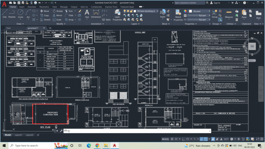Open the Insert ribbon tab
Viewport: 265px width, 149px height.
(22, 7)
